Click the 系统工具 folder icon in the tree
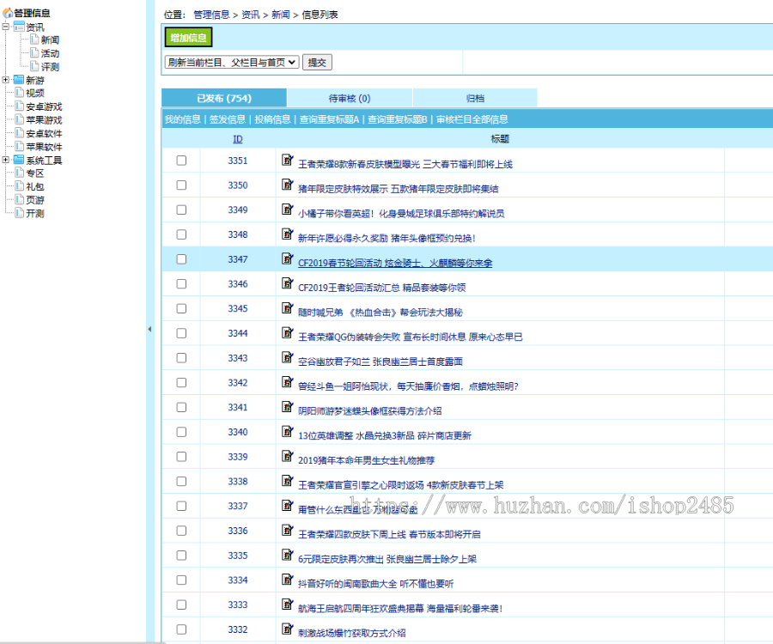The width and height of the screenshot is (773, 644). click(x=19, y=160)
